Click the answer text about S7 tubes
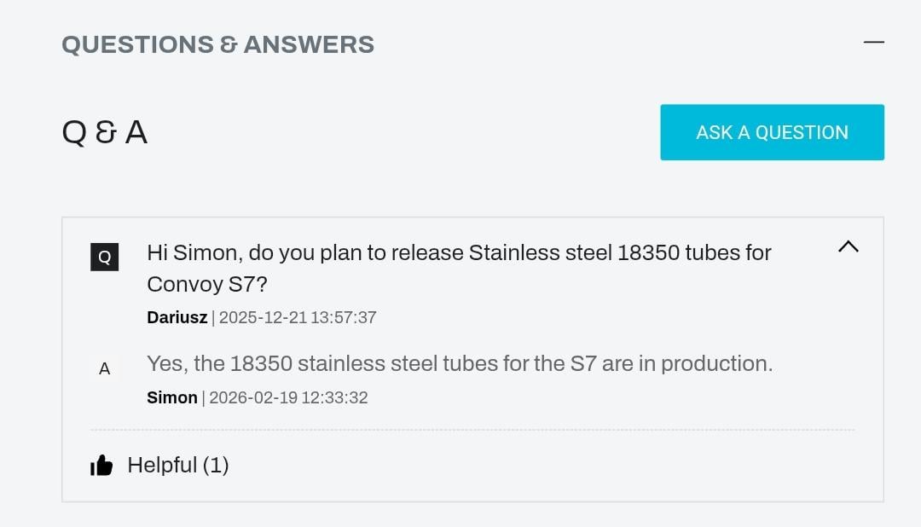 click(459, 363)
